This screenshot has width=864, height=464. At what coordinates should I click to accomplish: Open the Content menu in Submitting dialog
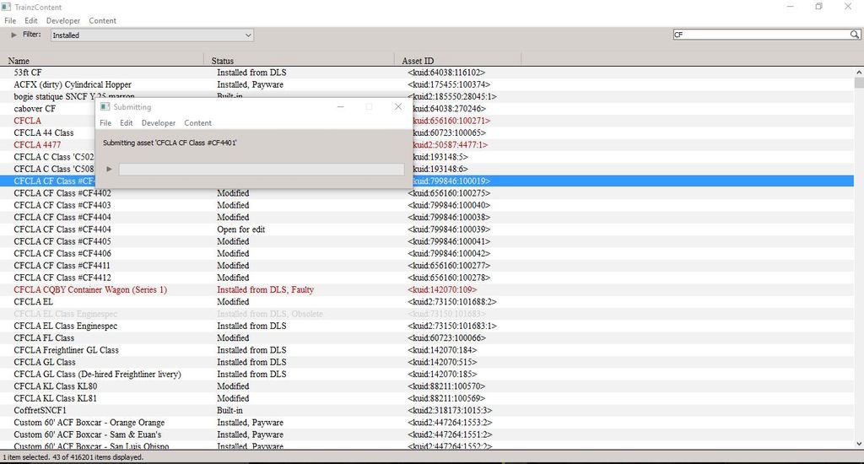pyautogui.click(x=197, y=123)
